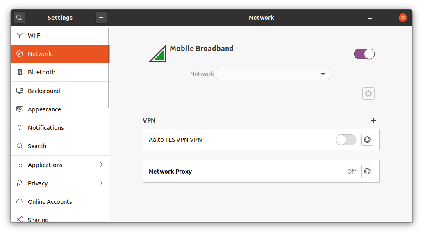The width and height of the screenshot is (423, 234).
Task: Add a new VPN with plus icon
Action: 373,120
